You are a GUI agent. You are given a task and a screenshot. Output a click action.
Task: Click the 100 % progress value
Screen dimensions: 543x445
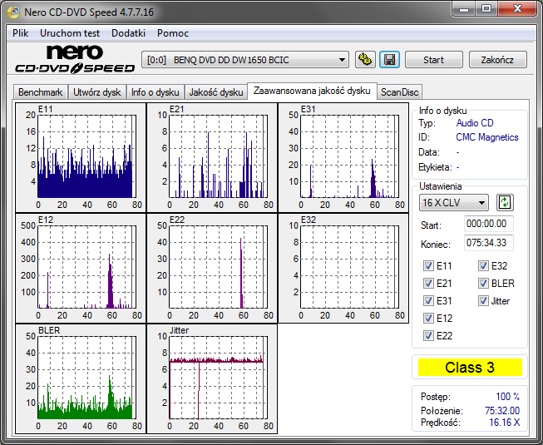[508, 396]
